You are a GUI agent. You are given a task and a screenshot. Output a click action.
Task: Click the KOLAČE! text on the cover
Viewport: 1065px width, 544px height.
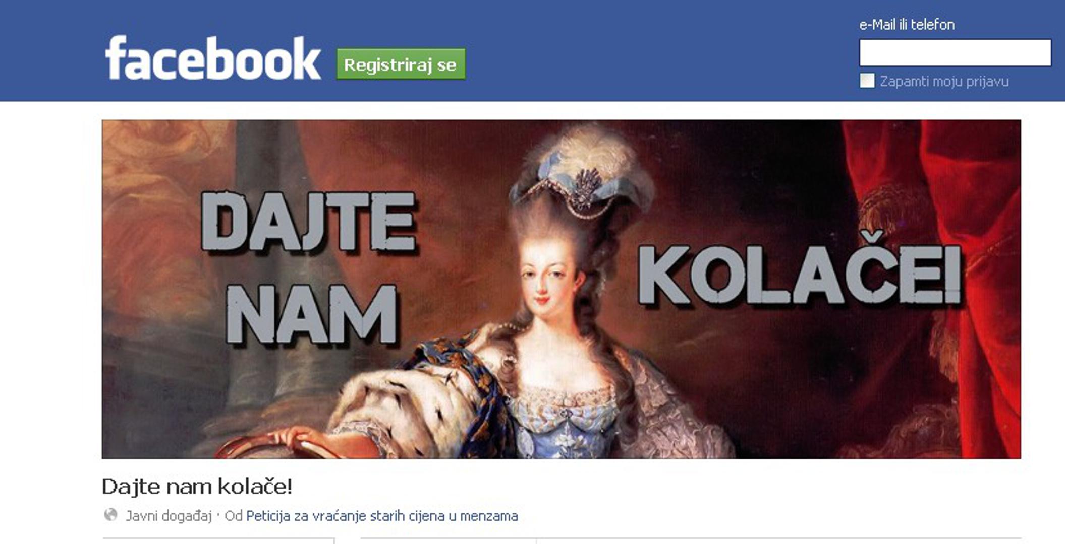click(x=800, y=272)
